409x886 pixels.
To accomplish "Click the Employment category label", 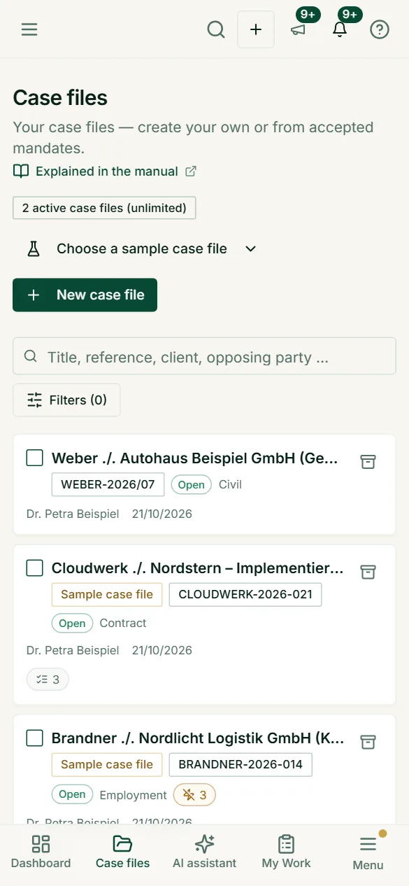I will point(133,795).
